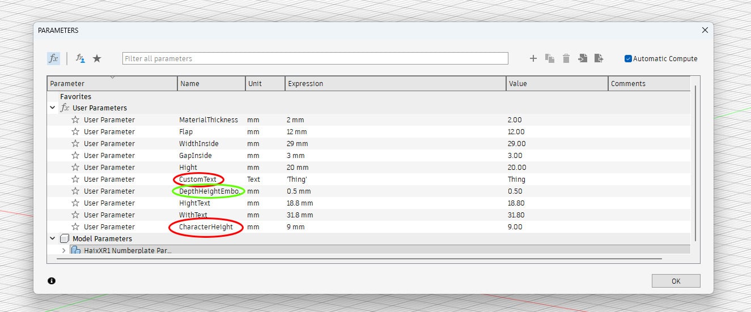Click the copy parameters icon

click(549, 58)
